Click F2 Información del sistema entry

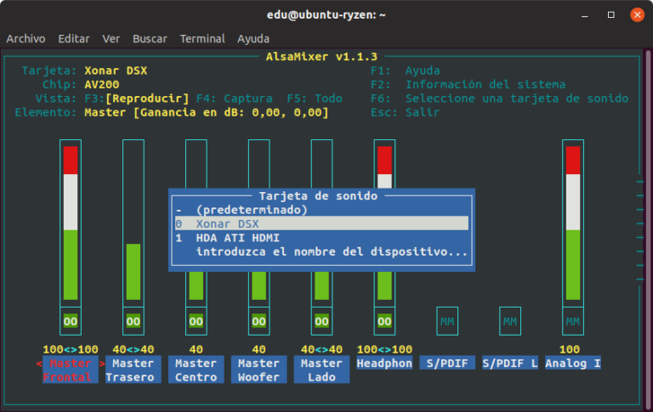(x=468, y=84)
